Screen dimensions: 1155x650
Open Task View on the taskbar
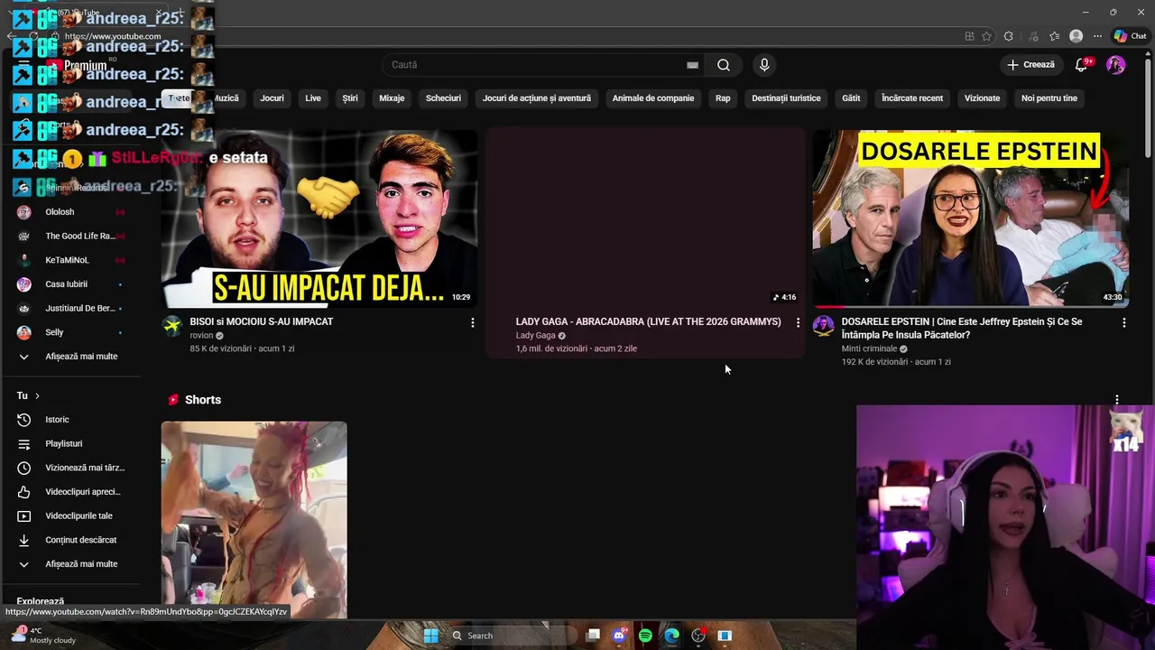click(593, 636)
